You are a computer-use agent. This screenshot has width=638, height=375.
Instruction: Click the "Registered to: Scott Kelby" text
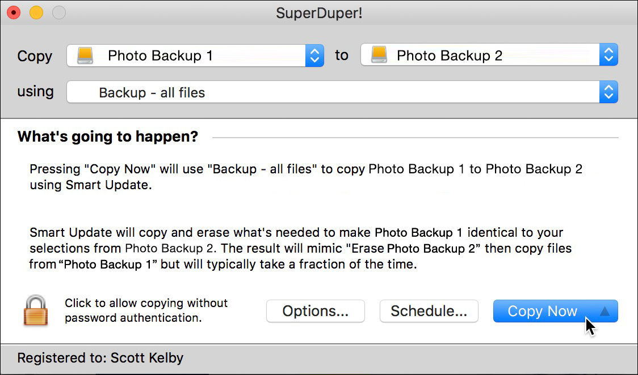tap(99, 358)
